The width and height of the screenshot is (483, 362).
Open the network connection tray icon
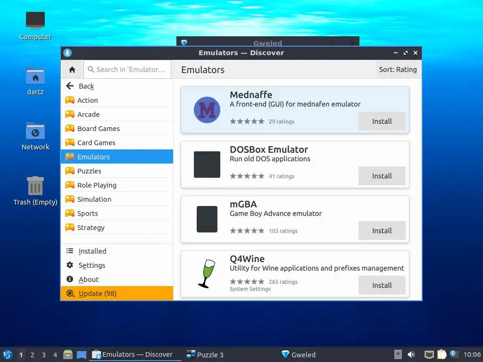[429, 354]
